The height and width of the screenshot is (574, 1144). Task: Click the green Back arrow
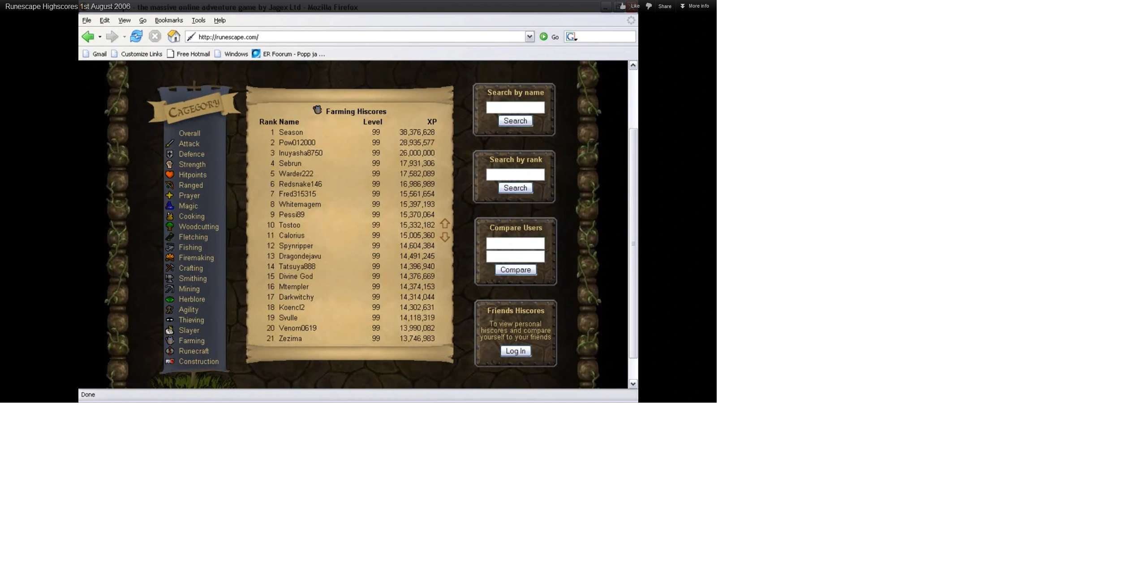(x=88, y=36)
